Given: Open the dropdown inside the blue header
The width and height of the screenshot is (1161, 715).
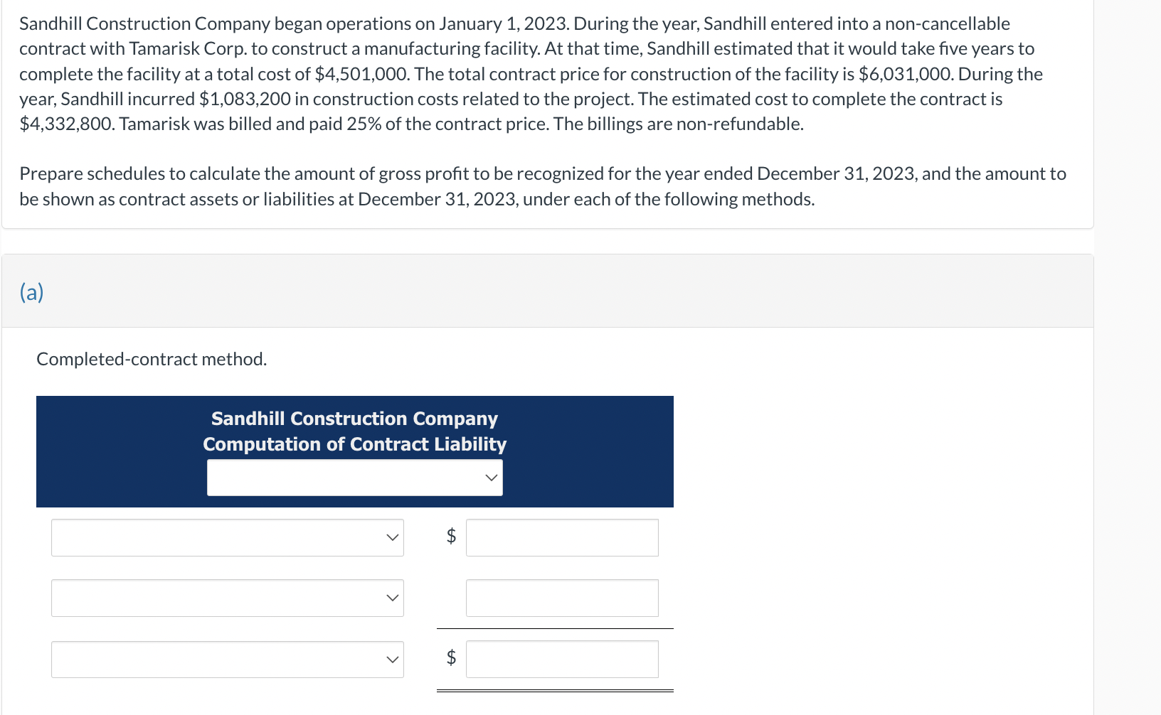Looking at the screenshot, I should [x=354, y=477].
